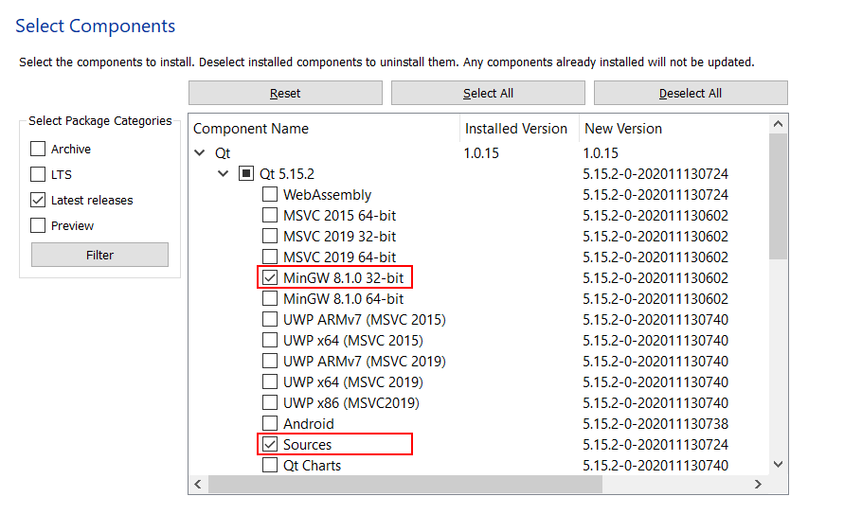This screenshot has width=844, height=532.
Task: Enable the LTS category checkbox
Action: click(38, 174)
